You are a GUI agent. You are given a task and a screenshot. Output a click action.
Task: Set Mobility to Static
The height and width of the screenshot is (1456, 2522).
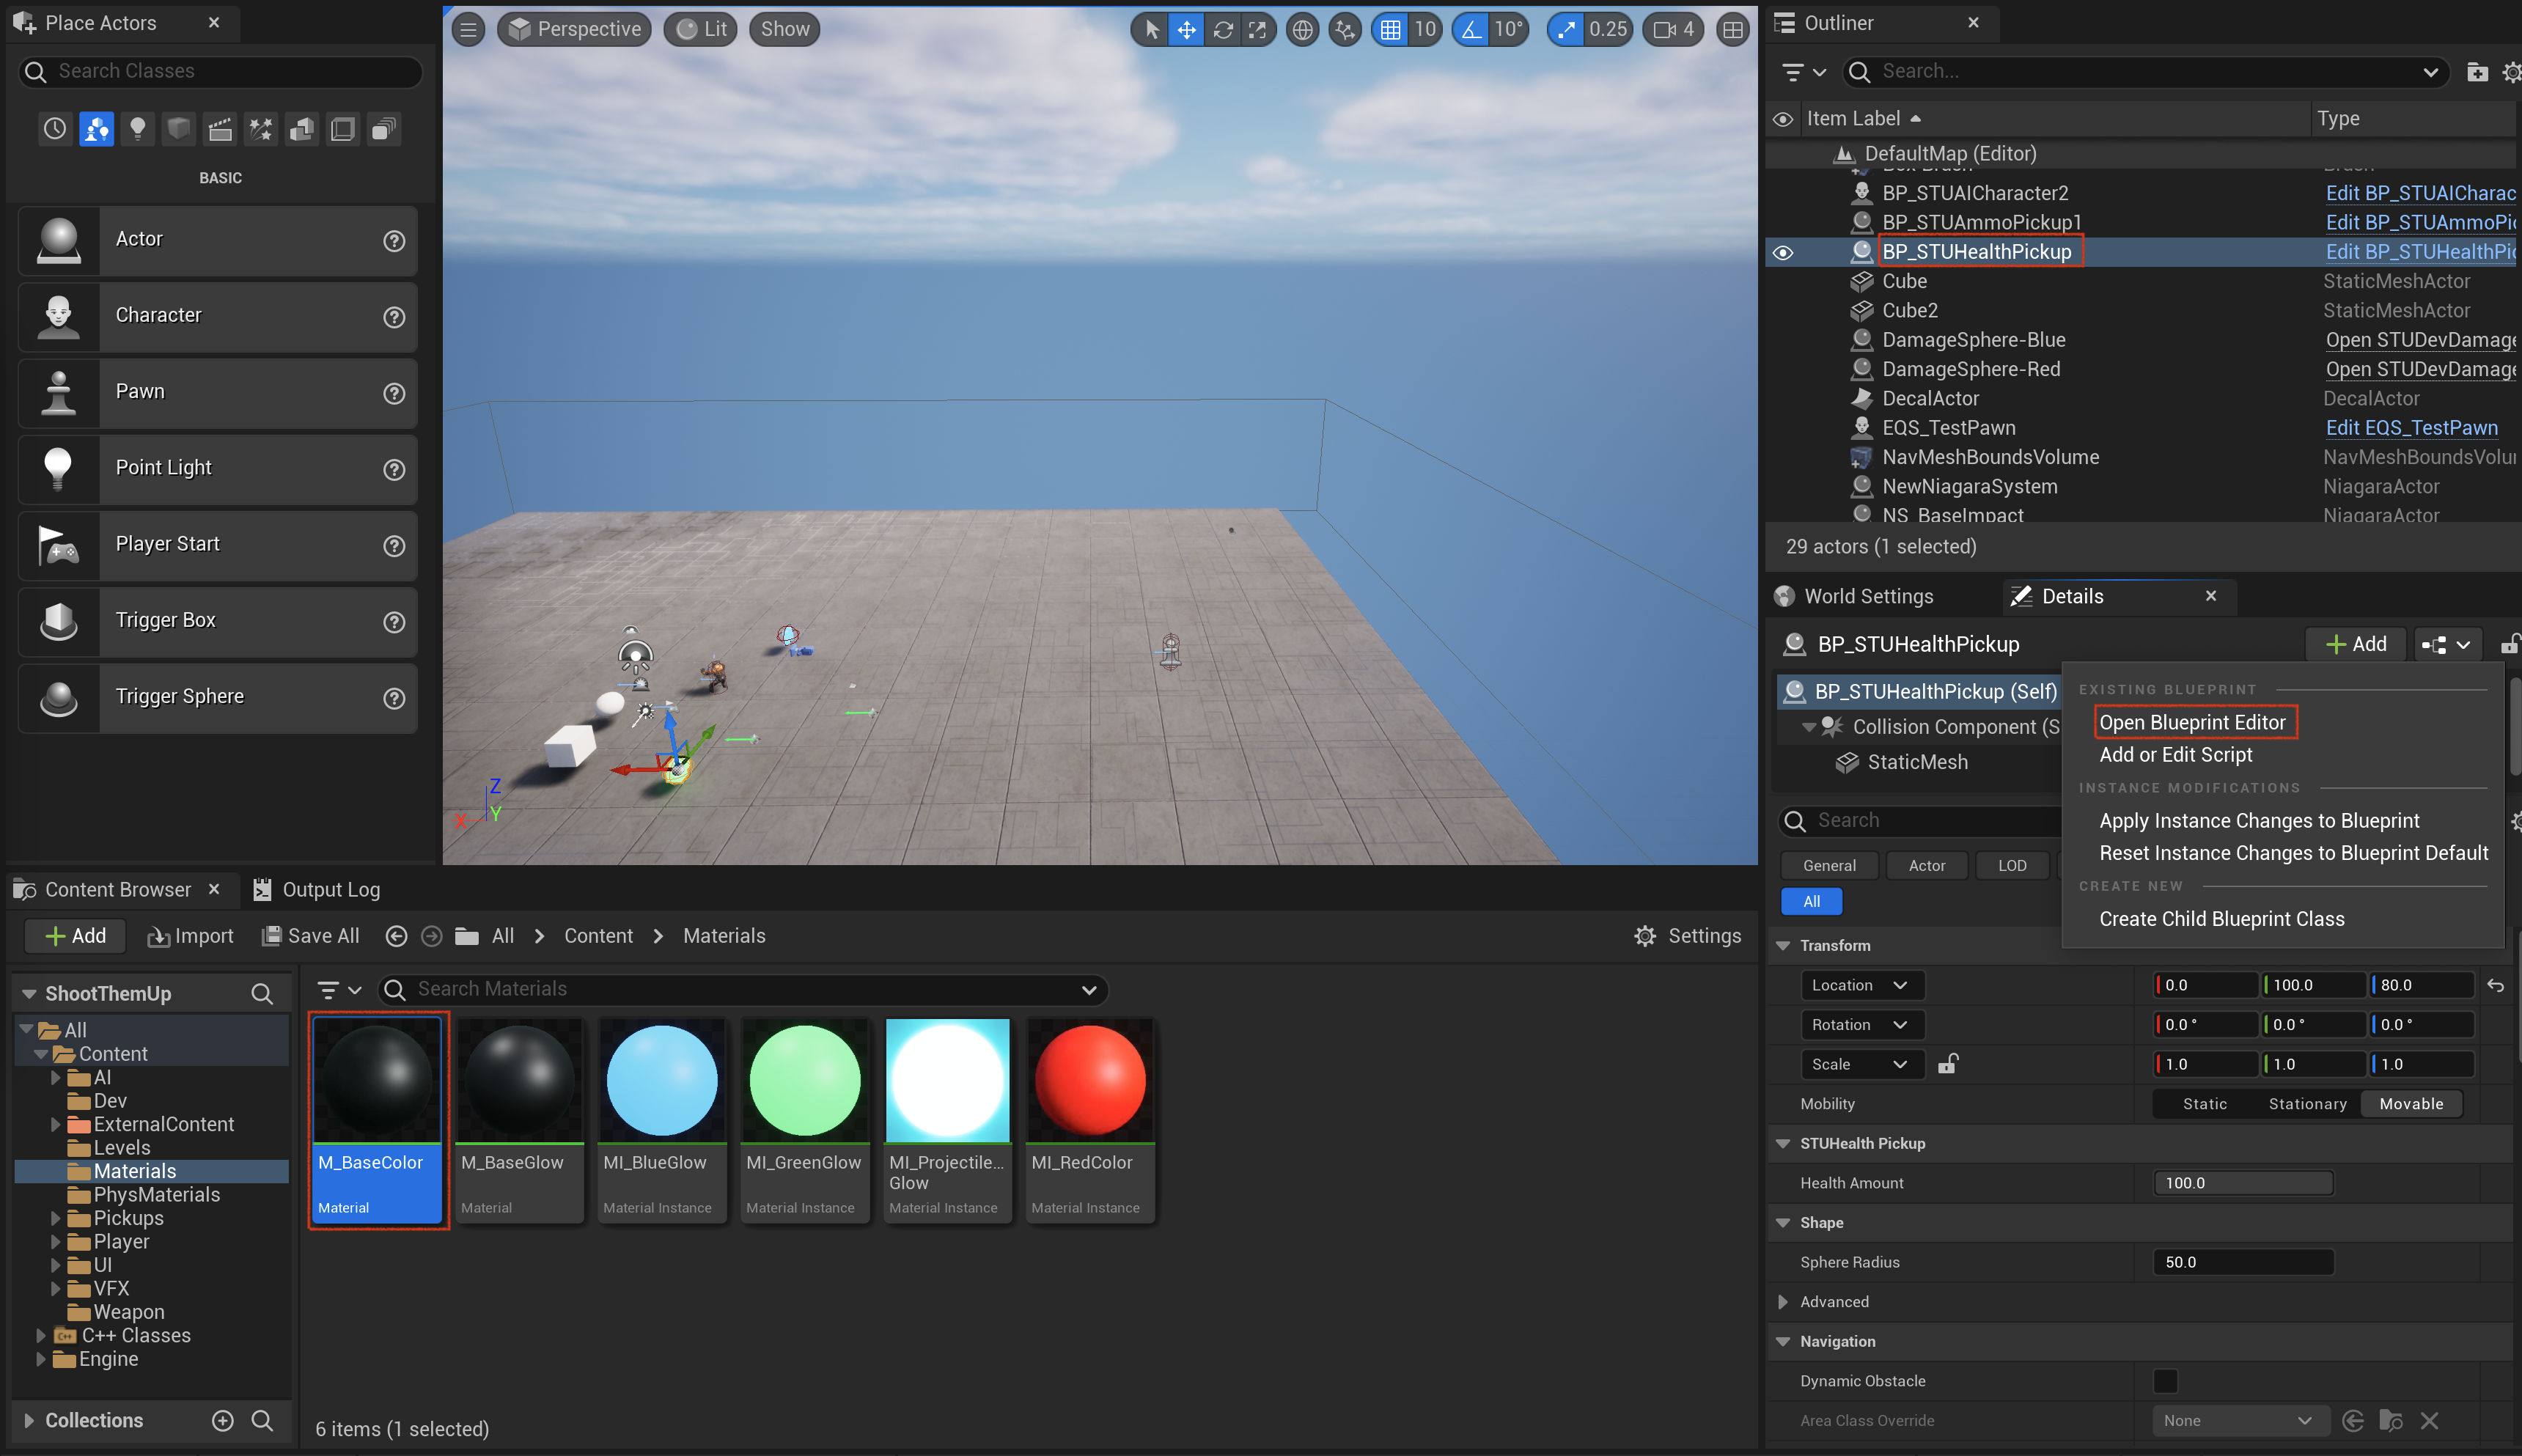[2204, 1104]
